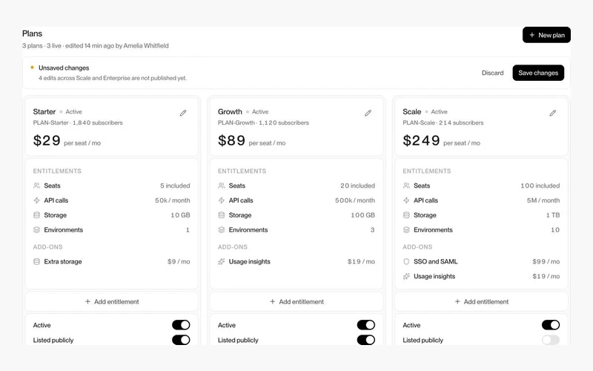This screenshot has height=371, width=593.
Task: Click the Storage database icon in Growth
Action: point(222,215)
